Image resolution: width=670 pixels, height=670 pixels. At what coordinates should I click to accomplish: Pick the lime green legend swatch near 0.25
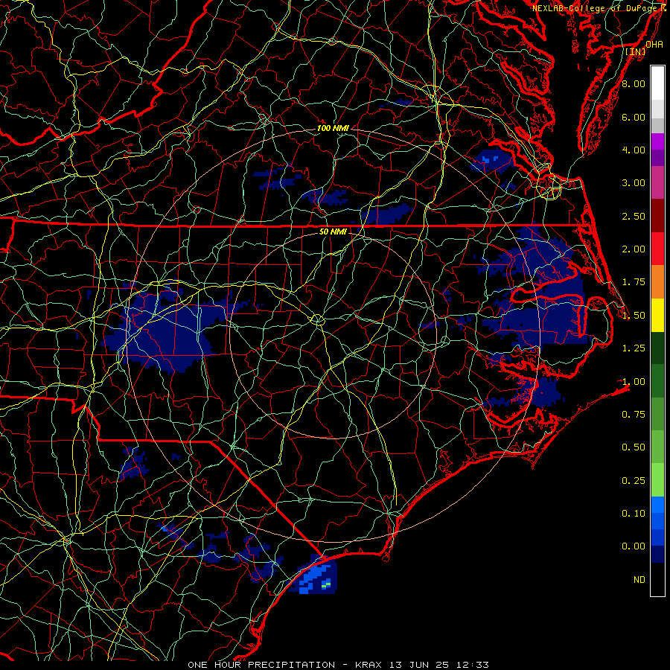(x=657, y=480)
